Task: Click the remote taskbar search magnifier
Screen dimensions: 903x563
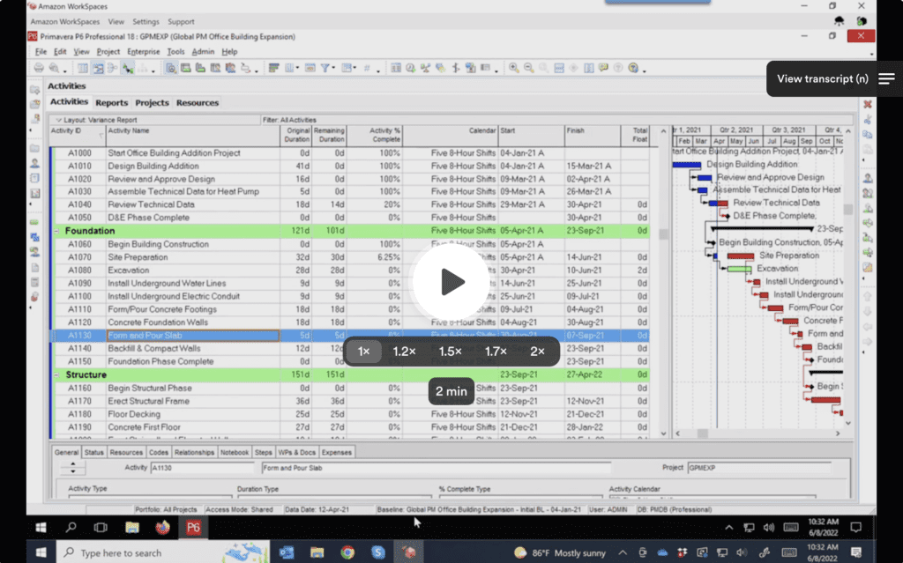Action: (71, 527)
